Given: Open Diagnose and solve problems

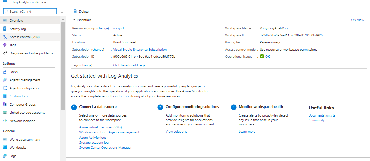Looking at the screenshot, I should point(30,53).
